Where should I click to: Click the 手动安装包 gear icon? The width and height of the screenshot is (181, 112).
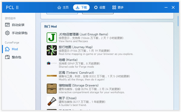coord(7,33)
